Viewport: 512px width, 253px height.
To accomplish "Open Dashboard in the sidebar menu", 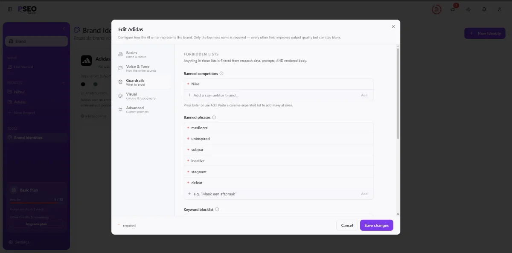I will tap(36, 67).
